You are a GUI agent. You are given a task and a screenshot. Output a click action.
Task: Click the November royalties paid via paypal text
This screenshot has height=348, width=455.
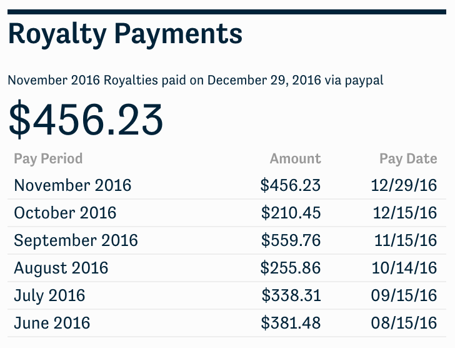pyautogui.click(x=196, y=80)
